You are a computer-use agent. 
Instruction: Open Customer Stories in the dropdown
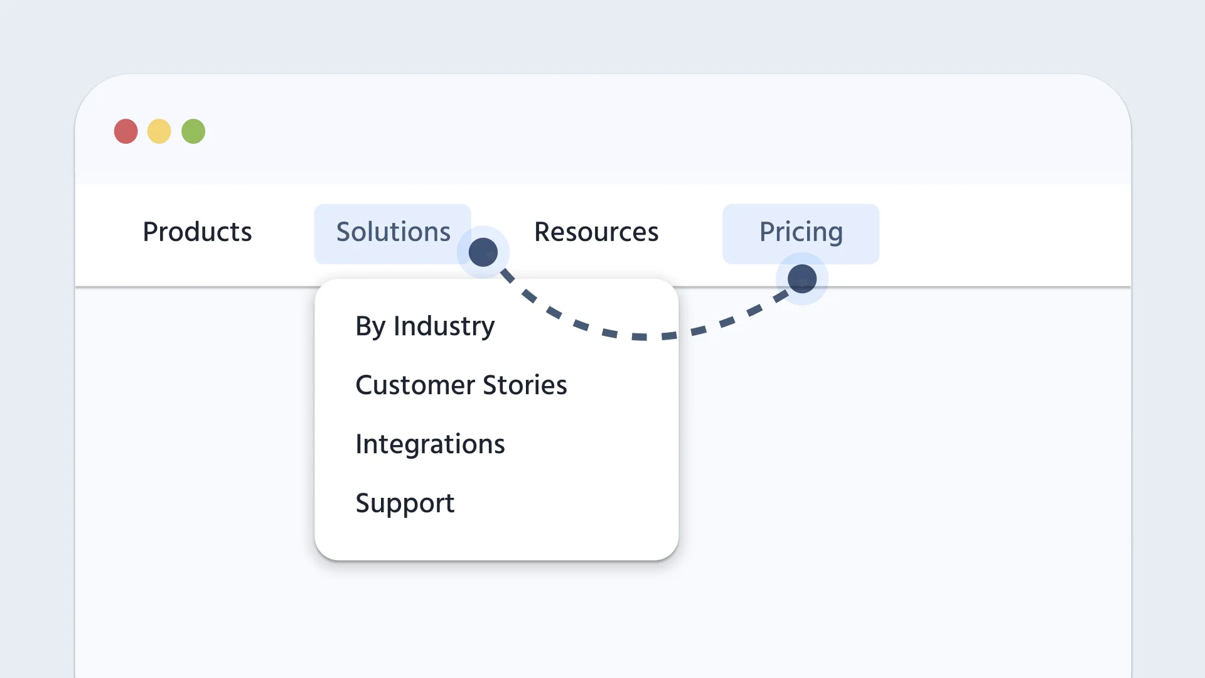point(461,385)
